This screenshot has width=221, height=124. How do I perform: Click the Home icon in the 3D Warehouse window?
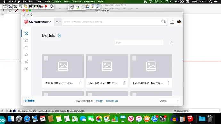[x=32, y=15]
